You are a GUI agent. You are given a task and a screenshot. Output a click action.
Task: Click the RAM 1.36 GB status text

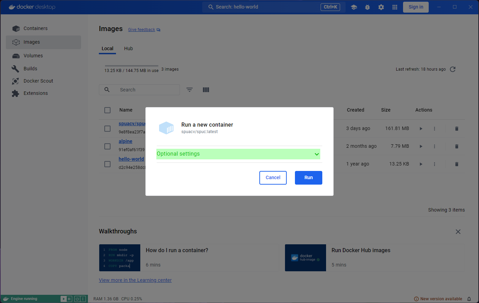coord(106,299)
